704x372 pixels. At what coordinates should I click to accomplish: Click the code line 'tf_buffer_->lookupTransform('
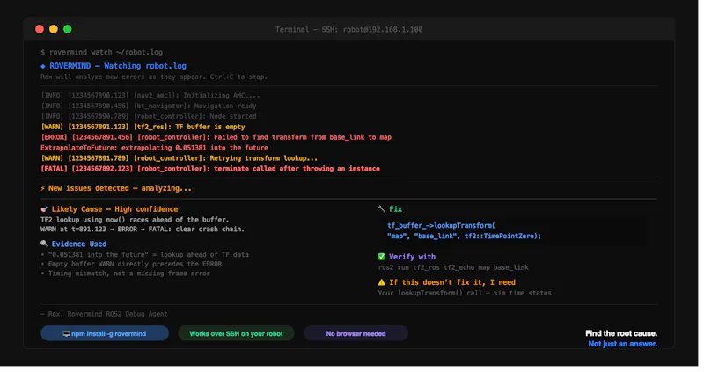point(442,227)
